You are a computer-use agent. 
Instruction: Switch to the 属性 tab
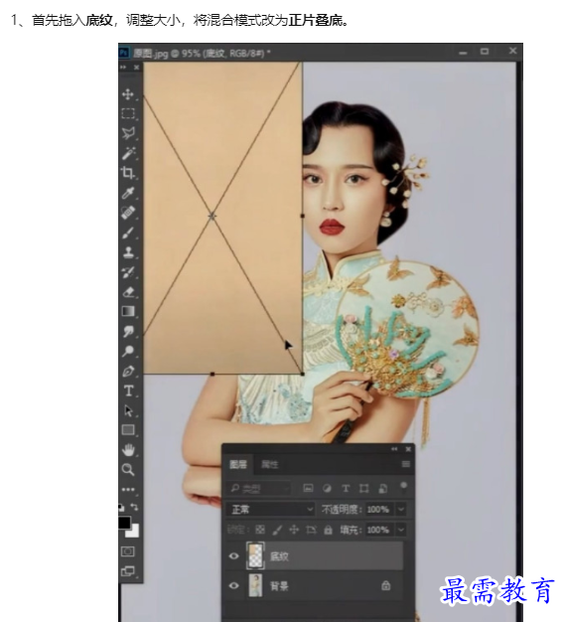coord(270,464)
